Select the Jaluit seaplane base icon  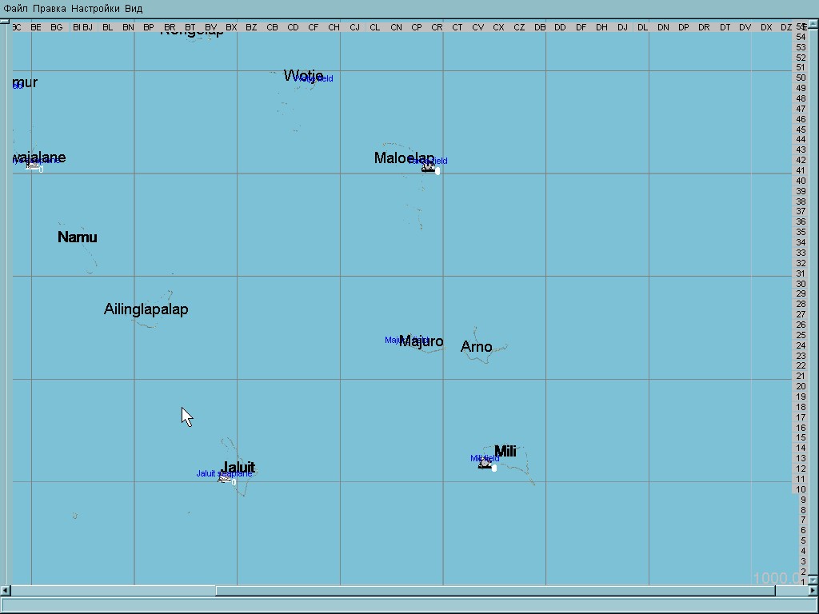point(225,478)
